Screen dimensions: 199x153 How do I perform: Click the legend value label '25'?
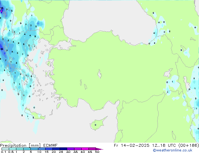61,152
